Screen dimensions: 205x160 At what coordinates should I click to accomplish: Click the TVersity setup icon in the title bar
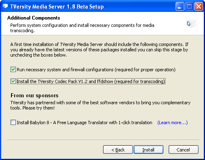[5, 6]
